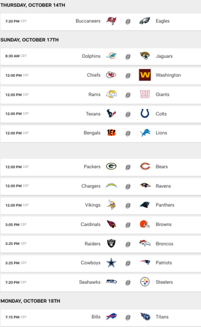This screenshot has width=201, height=327.
Task: Select the Raiders shield logo
Action: click(x=111, y=243)
